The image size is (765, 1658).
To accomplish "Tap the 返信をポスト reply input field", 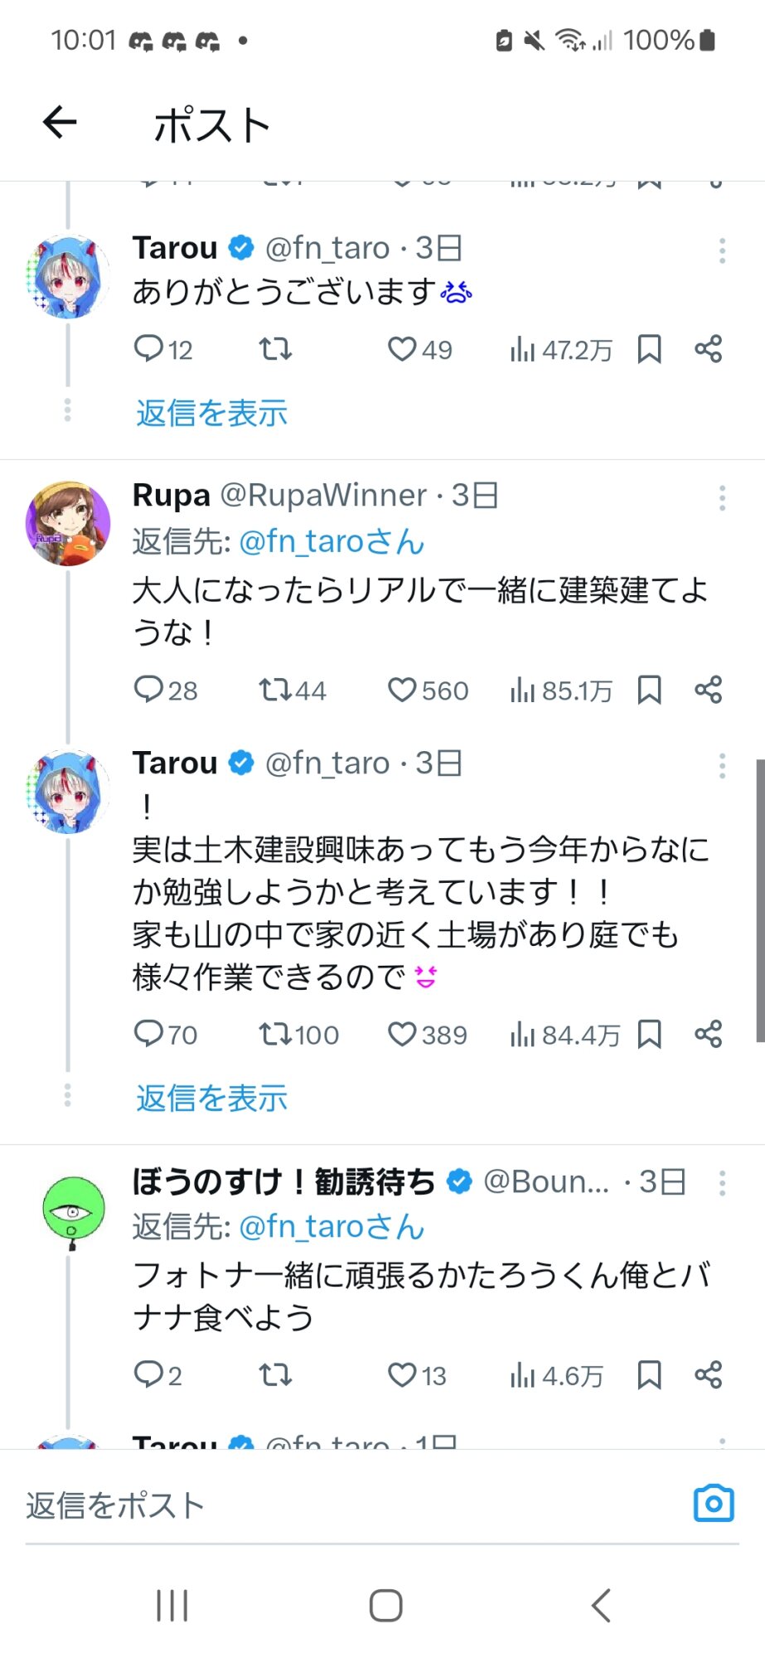I will click(x=332, y=1505).
